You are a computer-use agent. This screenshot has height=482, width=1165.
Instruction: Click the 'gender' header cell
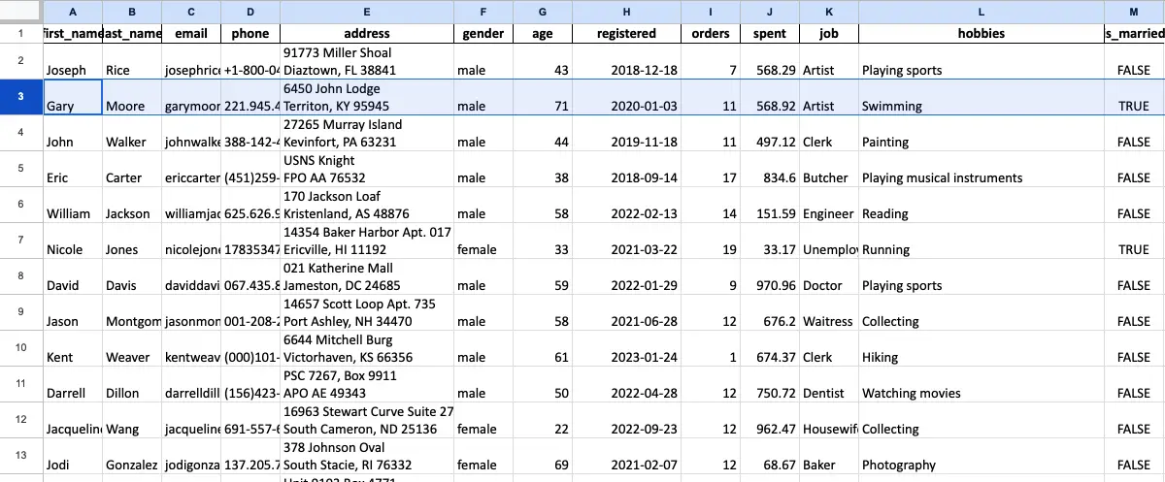483,33
